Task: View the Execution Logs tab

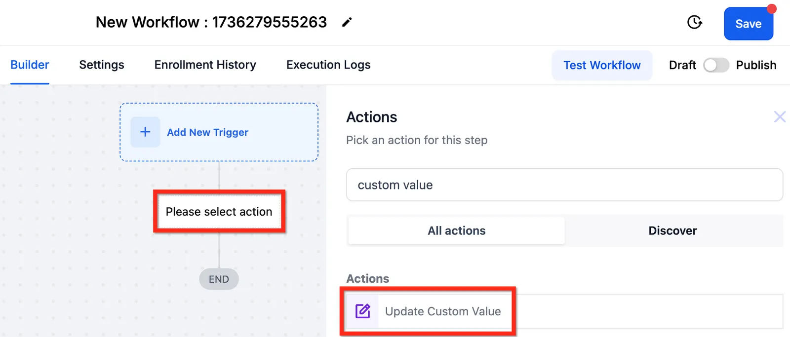Action: [x=328, y=65]
